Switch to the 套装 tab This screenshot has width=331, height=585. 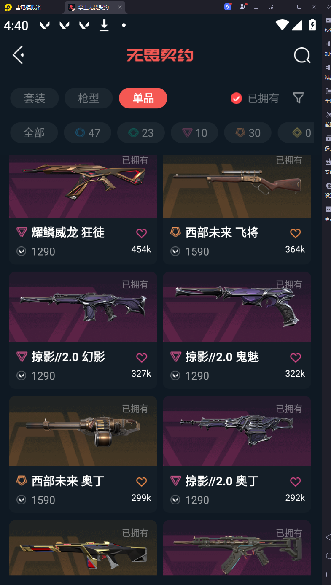[34, 98]
